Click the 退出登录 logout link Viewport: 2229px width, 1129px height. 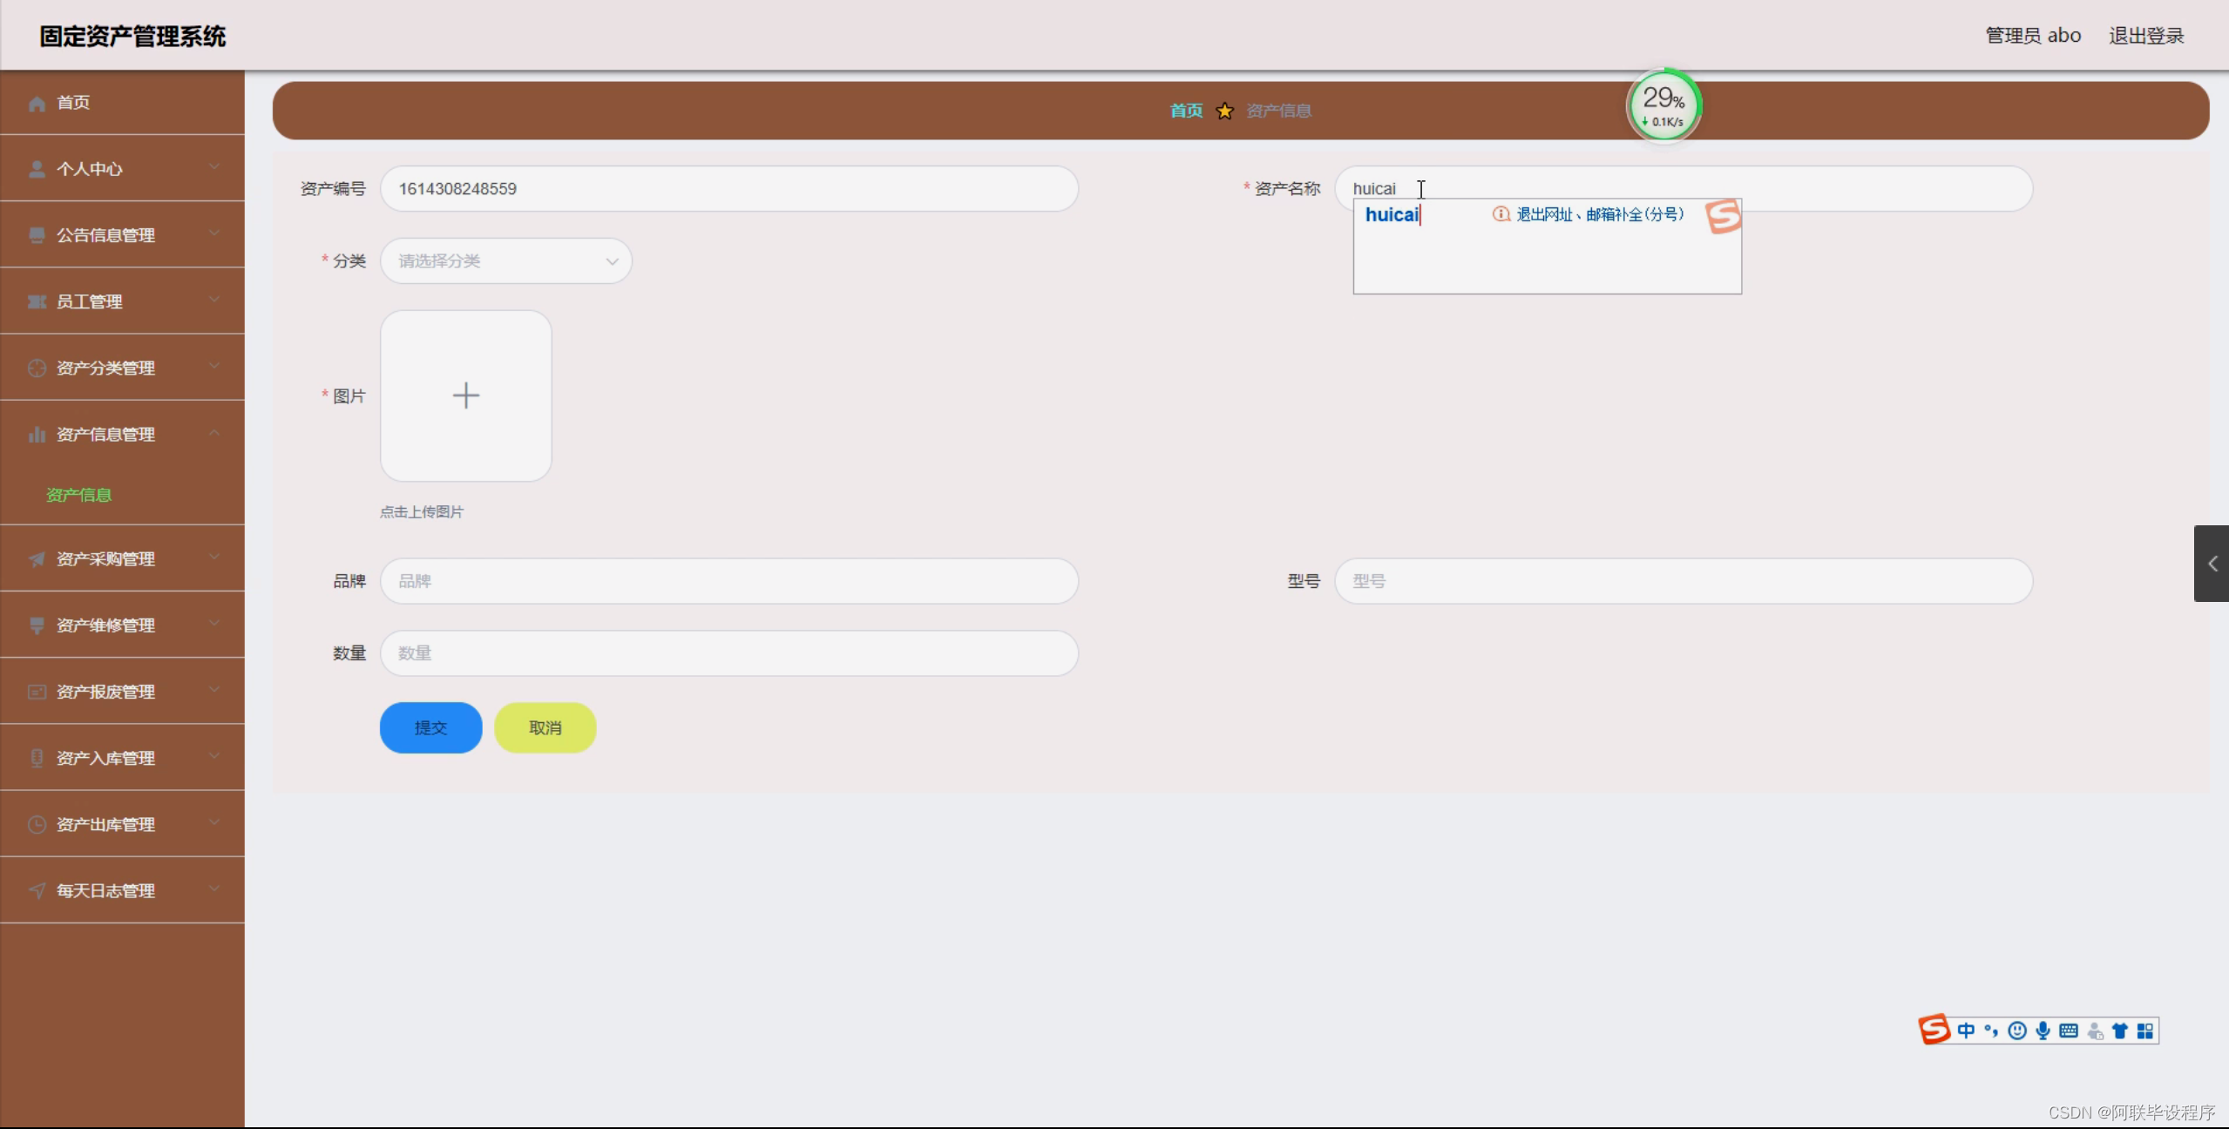click(x=2146, y=36)
